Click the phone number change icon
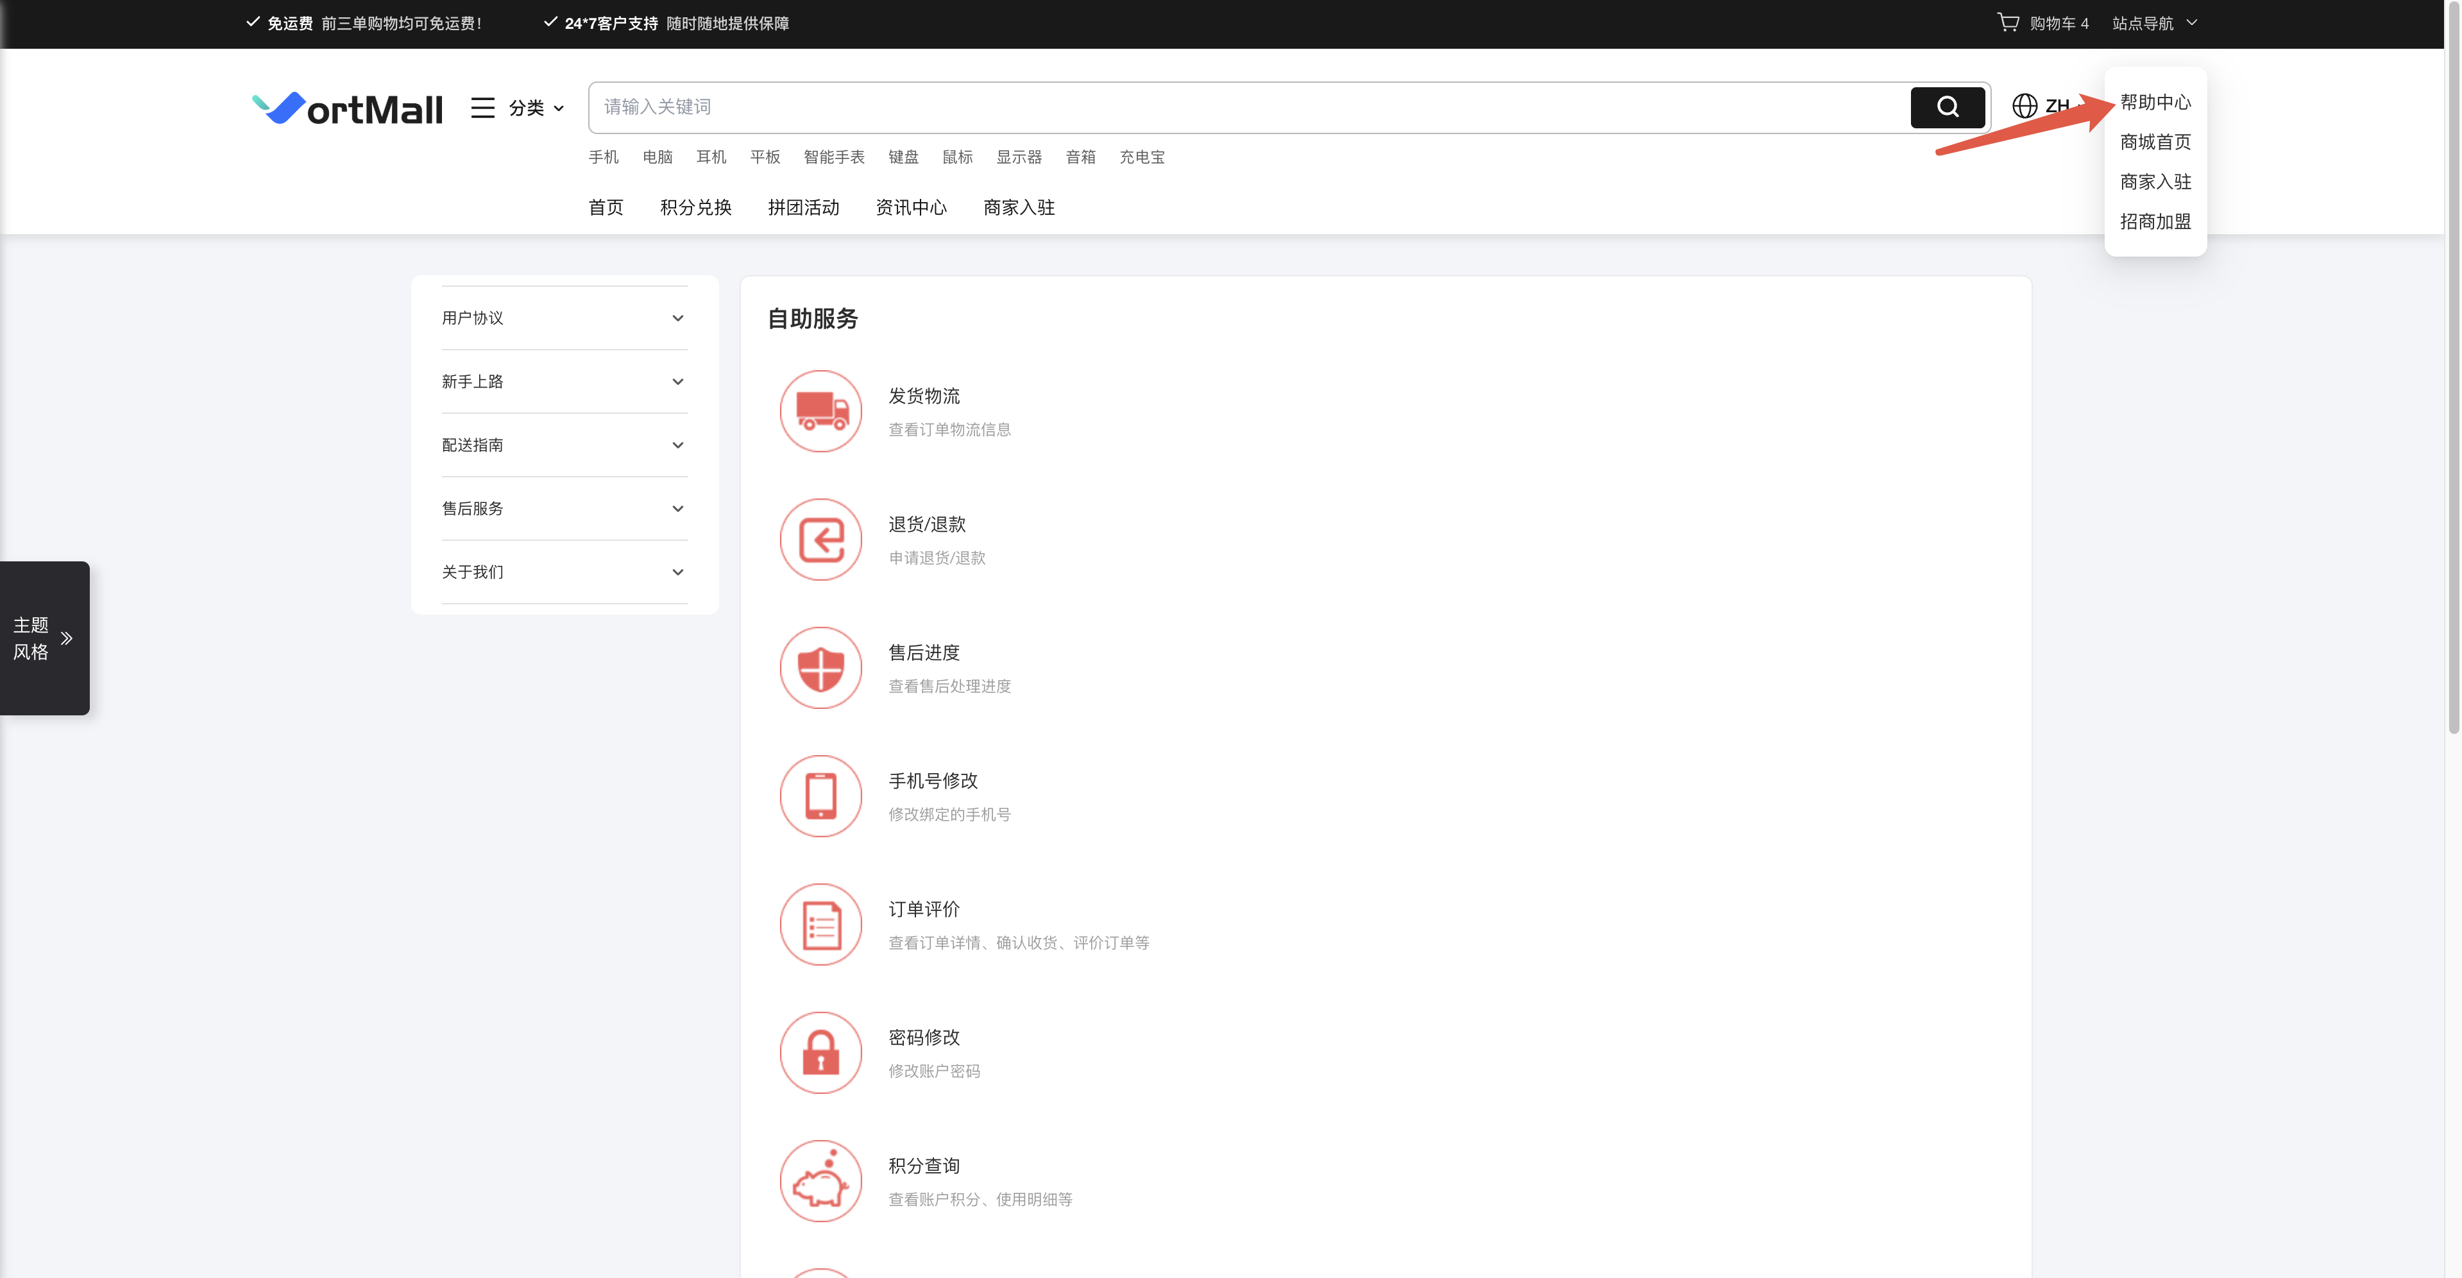2462x1278 pixels. (820, 796)
